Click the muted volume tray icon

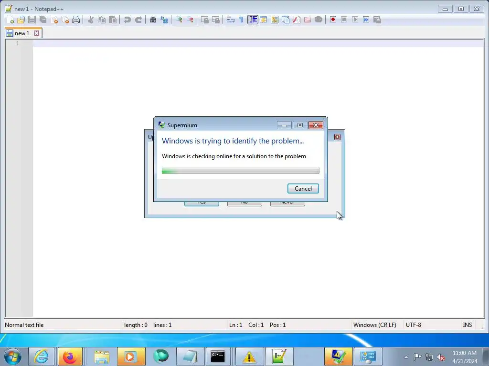(440, 357)
